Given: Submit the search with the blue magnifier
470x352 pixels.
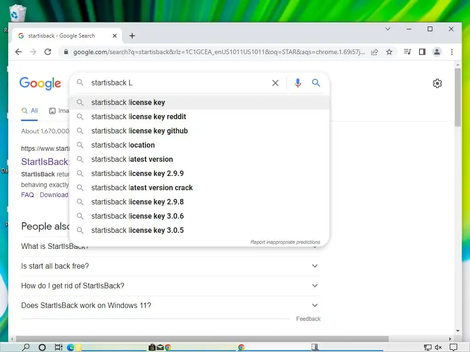Looking at the screenshot, I should (x=316, y=82).
